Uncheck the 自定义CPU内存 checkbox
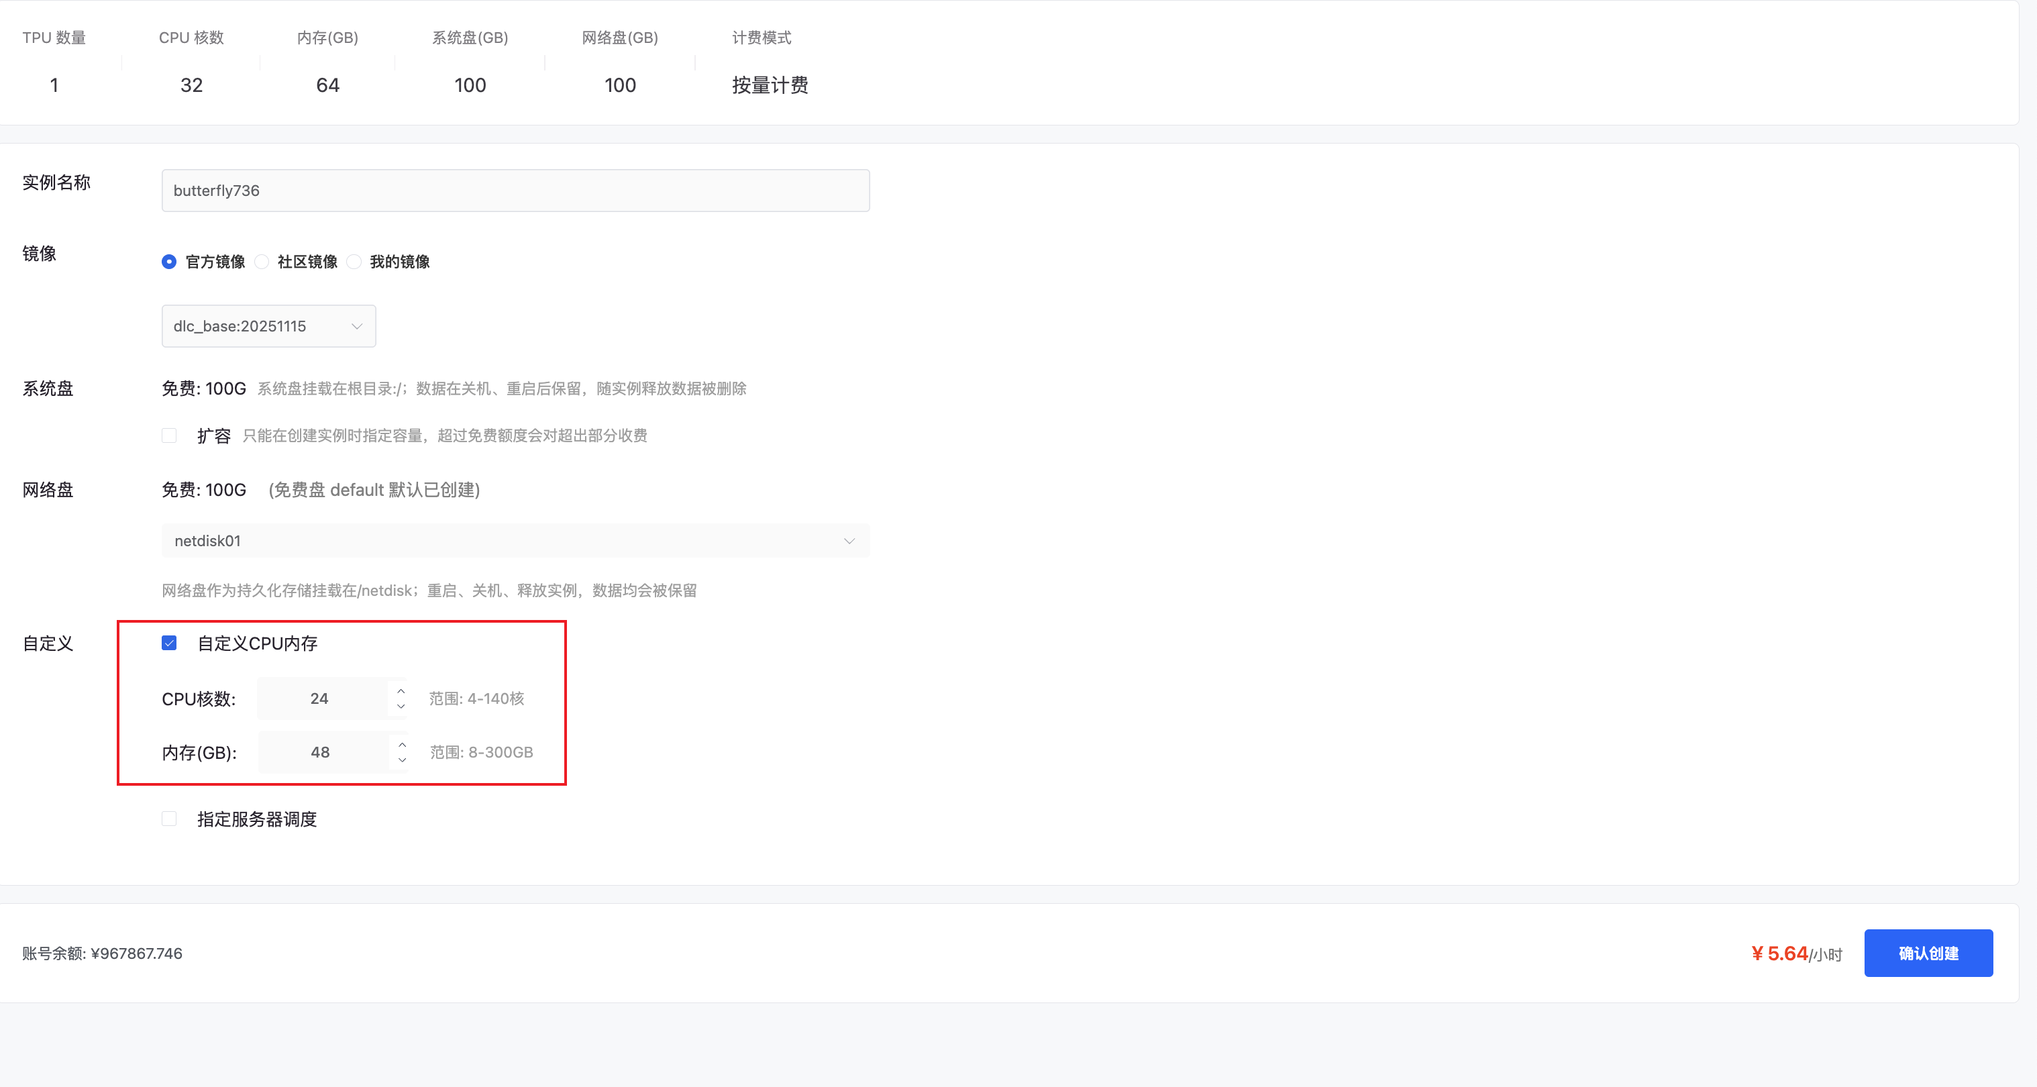This screenshot has width=2037, height=1087. [x=169, y=643]
